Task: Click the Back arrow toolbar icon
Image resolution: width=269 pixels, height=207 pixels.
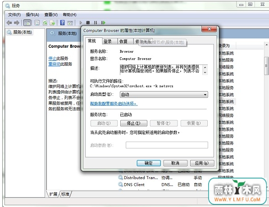Action: tap(9, 23)
